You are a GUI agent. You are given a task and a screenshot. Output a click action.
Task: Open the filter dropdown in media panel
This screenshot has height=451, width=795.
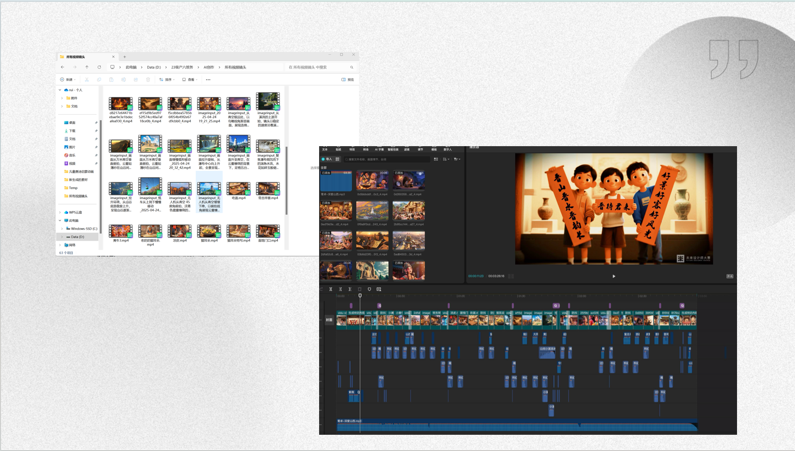tap(457, 159)
